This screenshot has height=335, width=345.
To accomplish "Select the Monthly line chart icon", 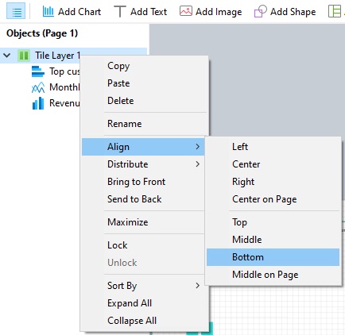I will 38,87.
